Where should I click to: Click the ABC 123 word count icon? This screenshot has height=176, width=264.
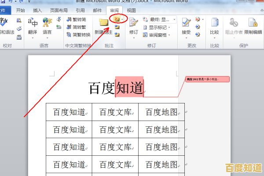pos(19,37)
